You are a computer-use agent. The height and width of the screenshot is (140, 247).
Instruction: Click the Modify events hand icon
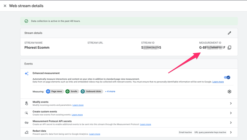coord(27,103)
